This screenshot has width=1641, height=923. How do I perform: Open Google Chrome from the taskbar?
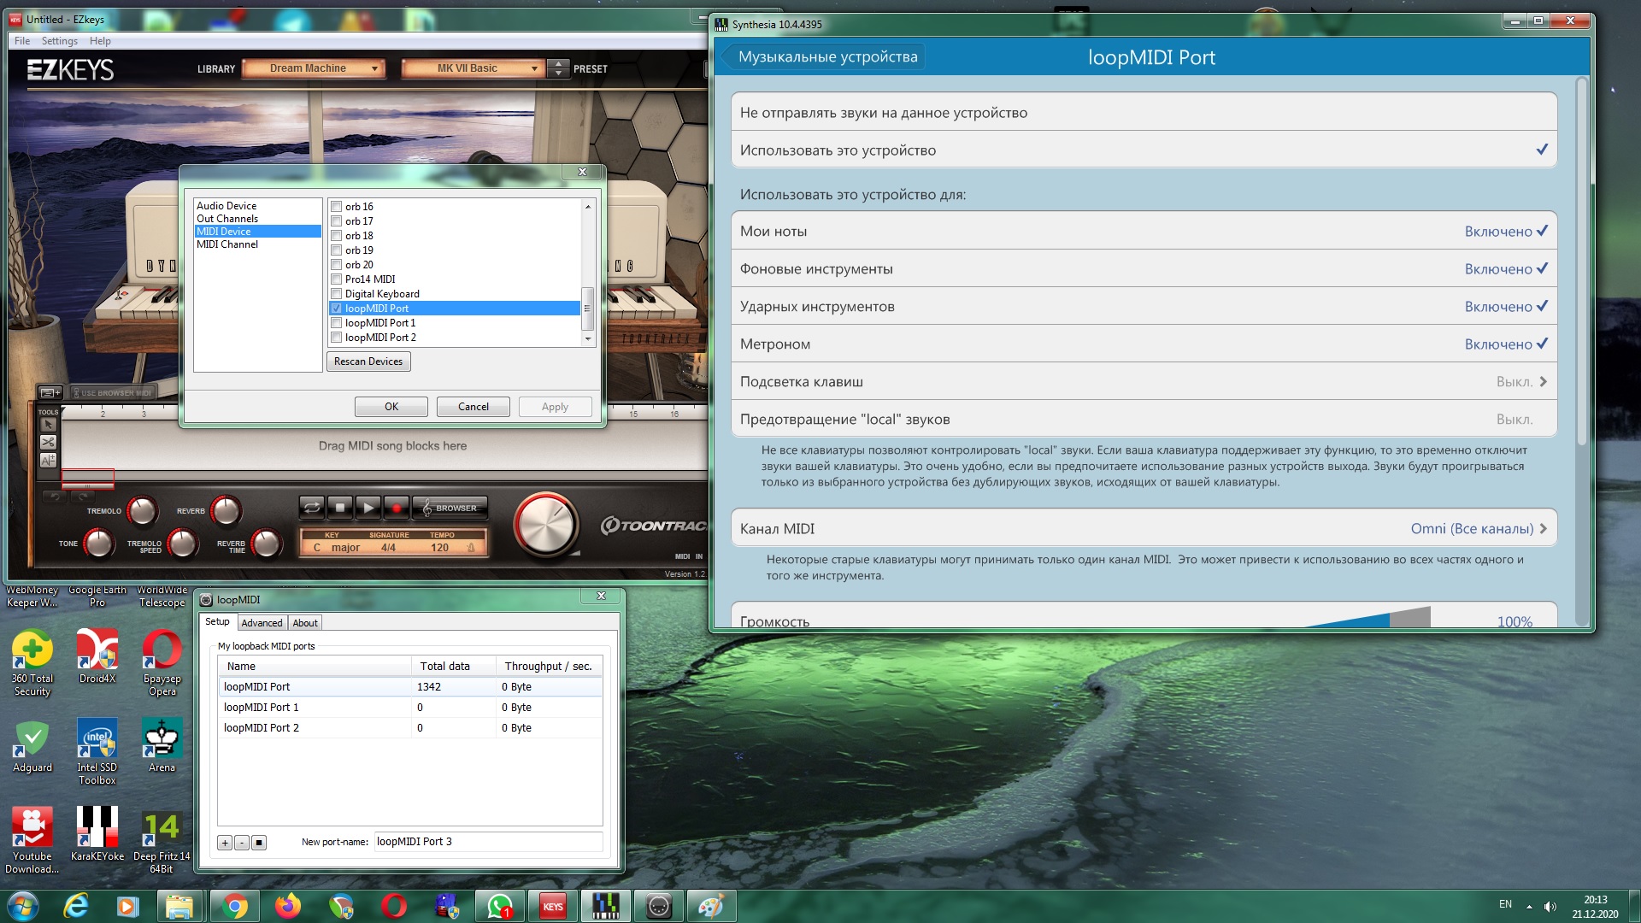click(x=235, y=906)
